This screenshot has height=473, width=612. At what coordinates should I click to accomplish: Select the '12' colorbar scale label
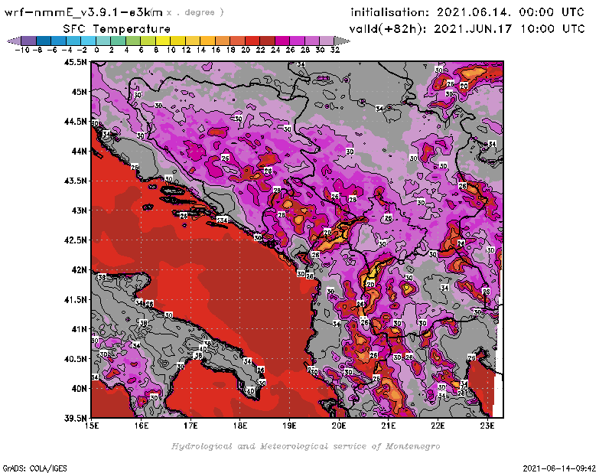(x=186, y=50)
